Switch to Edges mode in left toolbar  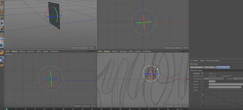point(2,23)
